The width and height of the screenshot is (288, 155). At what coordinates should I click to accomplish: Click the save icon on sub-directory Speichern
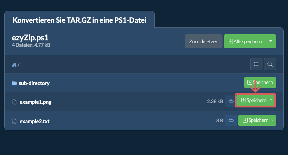tap(249, 83)
